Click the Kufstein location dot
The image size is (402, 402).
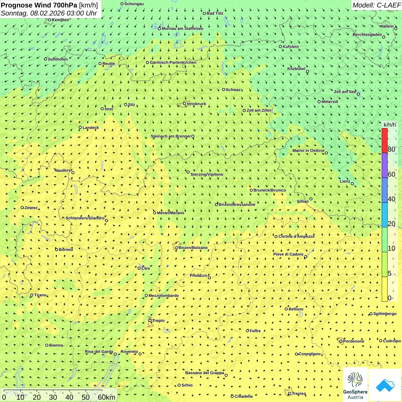[280, 47]
